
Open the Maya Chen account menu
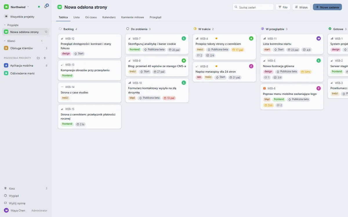coord(26,211)
